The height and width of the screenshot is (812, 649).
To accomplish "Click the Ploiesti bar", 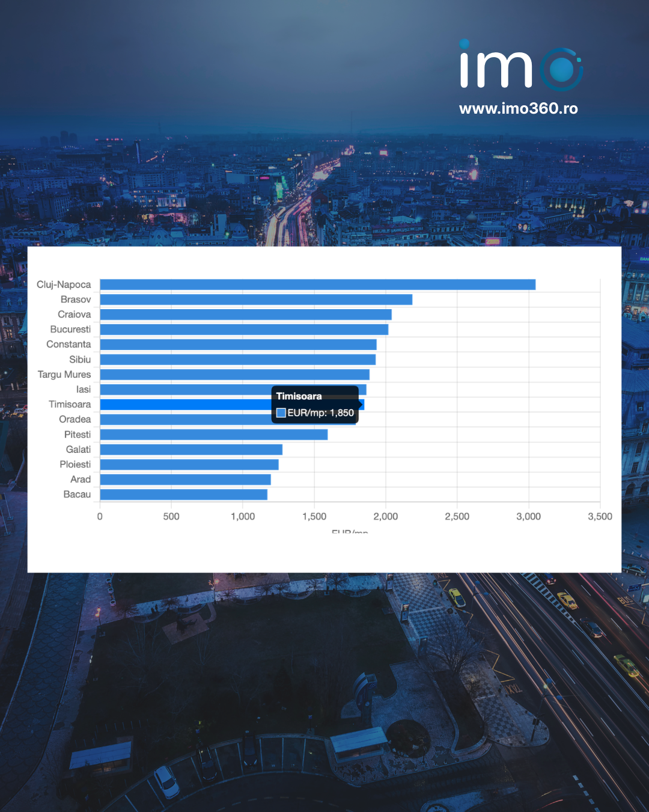I will [x=189, y=464].
